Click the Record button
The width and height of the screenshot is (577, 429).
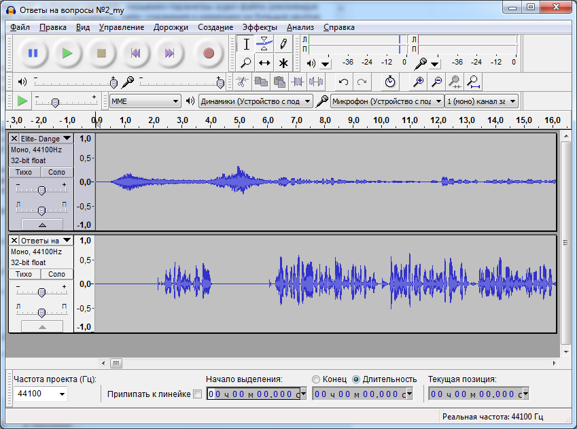208,53
